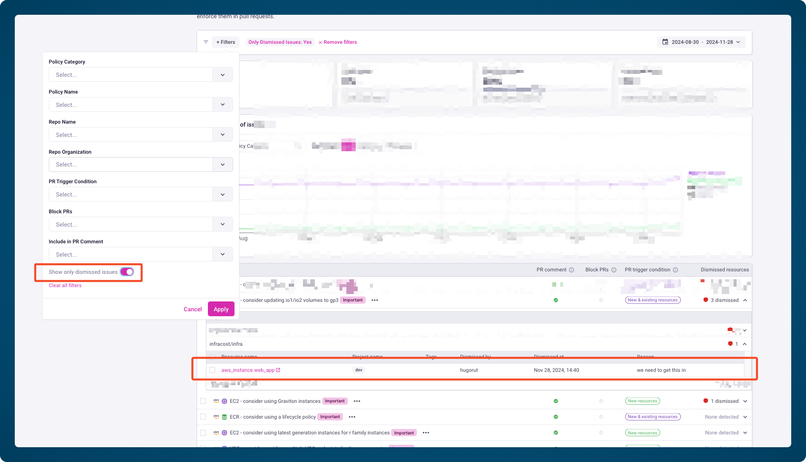Click New & existing resources tag in ECR row

tap(653, 417)
